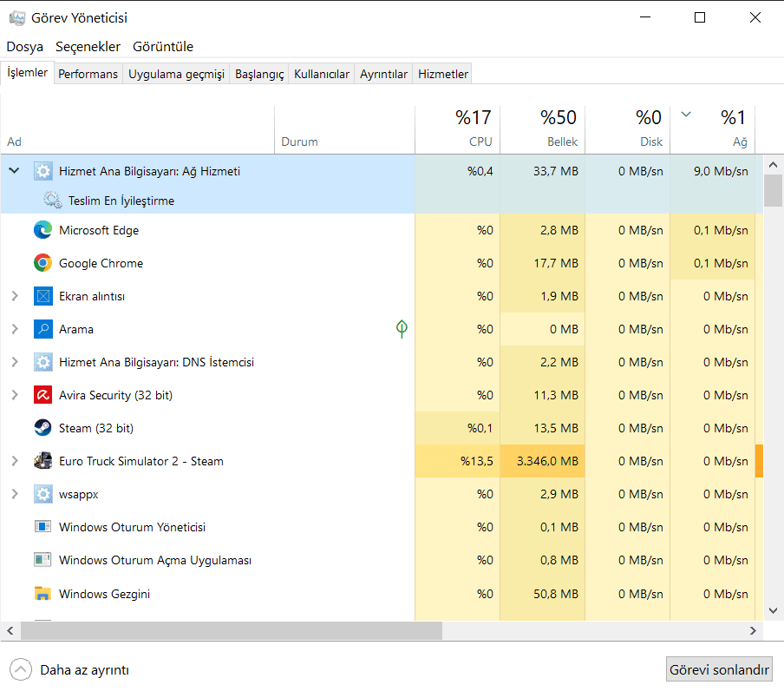
Task: Click the Microsoft Edge process icon
Action: pos(42,230)
